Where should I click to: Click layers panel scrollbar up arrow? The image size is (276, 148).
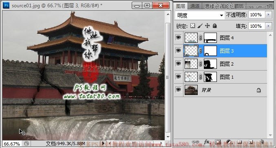pos(270,35)
